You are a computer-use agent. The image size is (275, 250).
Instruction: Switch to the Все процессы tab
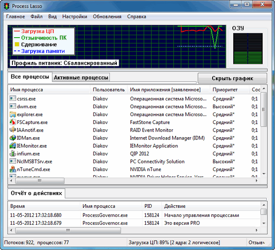pos(30,77)
